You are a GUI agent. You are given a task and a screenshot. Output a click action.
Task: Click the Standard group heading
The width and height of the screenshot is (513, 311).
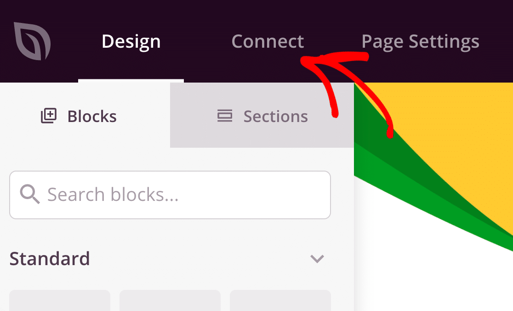49,258
